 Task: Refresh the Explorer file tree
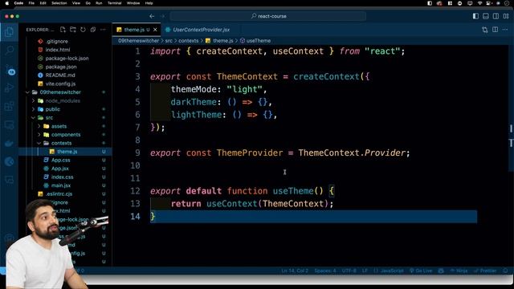[83, 30]
